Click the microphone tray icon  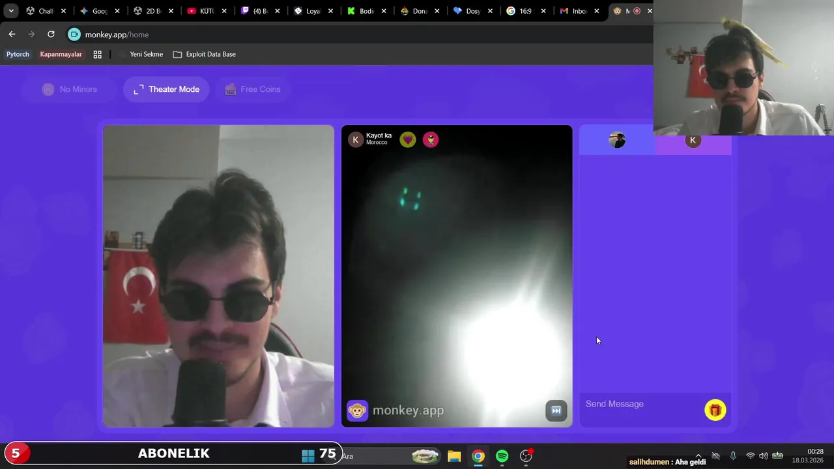tap(733, 456)
